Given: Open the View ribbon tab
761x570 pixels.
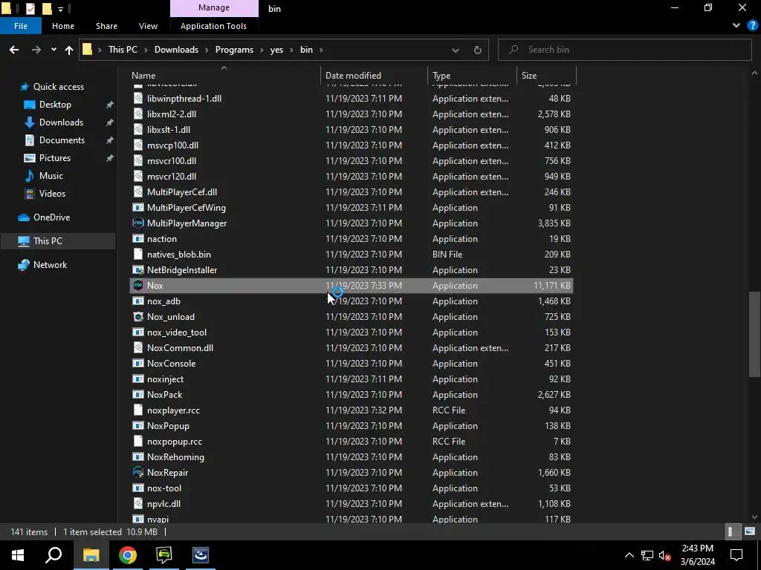Looking at the screenshot, I should (148, 26).
